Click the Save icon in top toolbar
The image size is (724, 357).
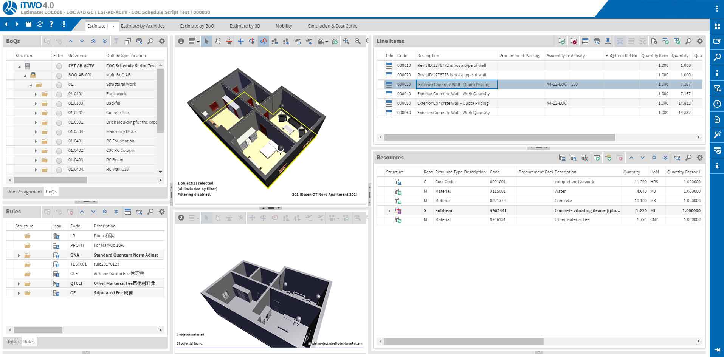[x=28, y=24]
